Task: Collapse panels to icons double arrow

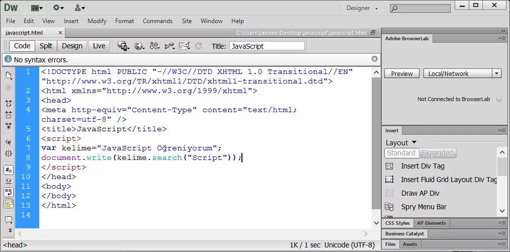Action: coord(503,31)
